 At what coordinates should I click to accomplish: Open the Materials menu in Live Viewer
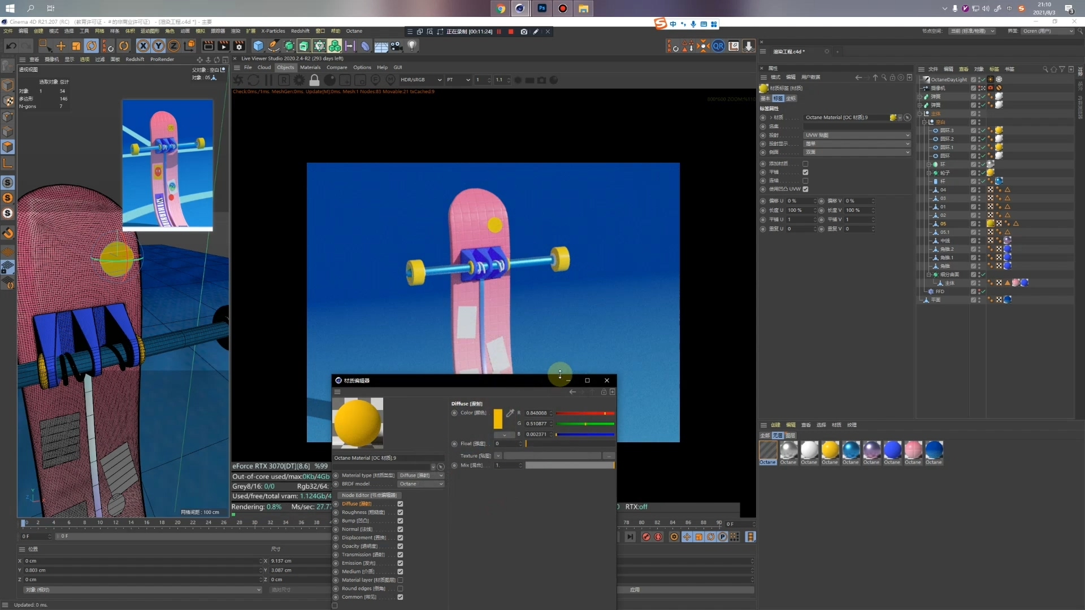pos(310,67)
